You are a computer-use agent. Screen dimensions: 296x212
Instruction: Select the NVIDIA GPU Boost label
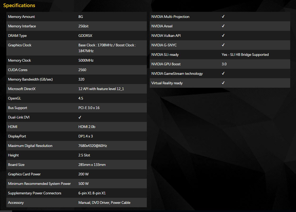click(166, 64)
